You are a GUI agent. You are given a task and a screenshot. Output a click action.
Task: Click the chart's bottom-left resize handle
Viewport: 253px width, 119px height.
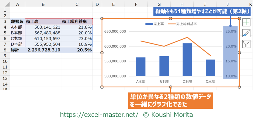pyautogui.click(x=102, y=87)
